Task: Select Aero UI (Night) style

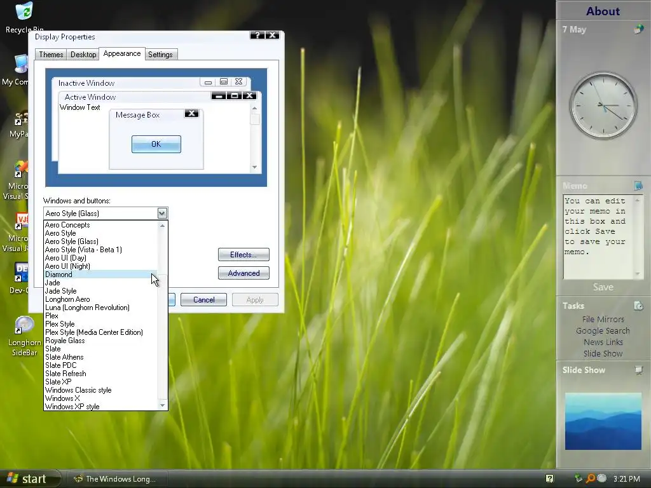Action: [101, 266]
